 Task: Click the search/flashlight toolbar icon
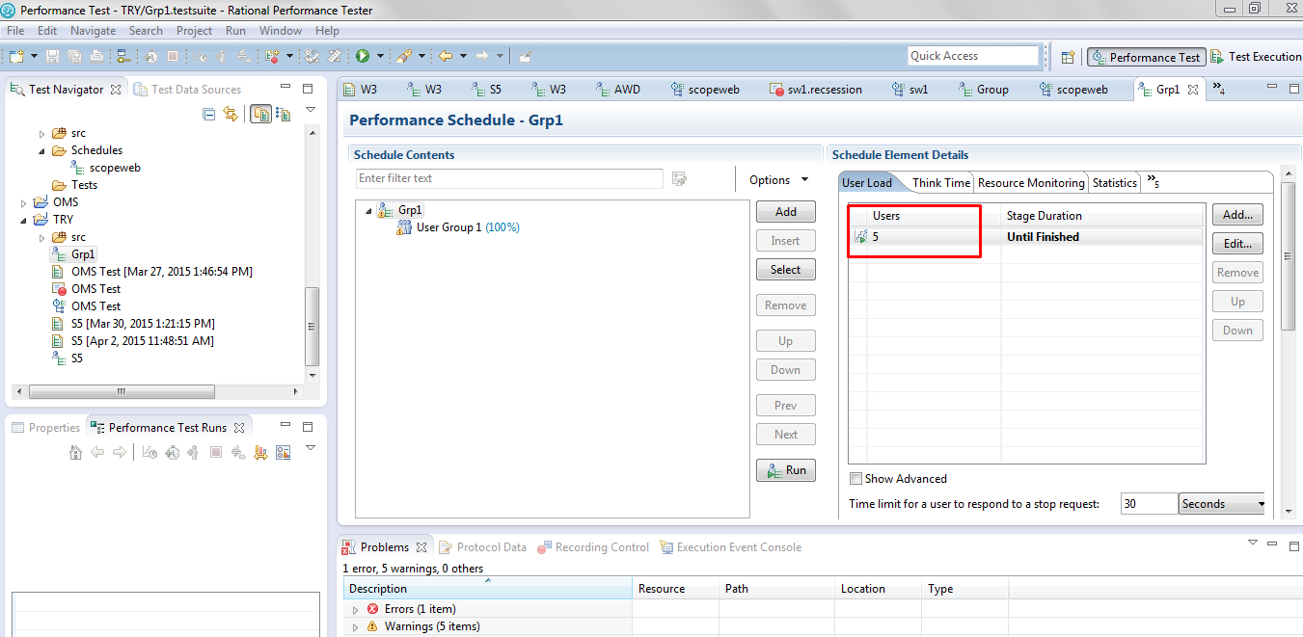pyautogui.click(x=402, y=56)
